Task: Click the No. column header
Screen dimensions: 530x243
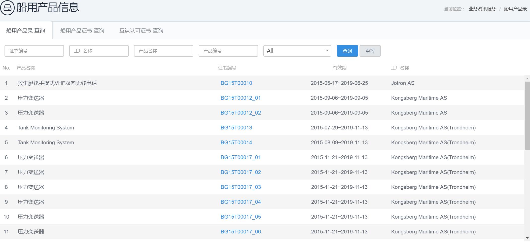Action: tap(6, 68)
